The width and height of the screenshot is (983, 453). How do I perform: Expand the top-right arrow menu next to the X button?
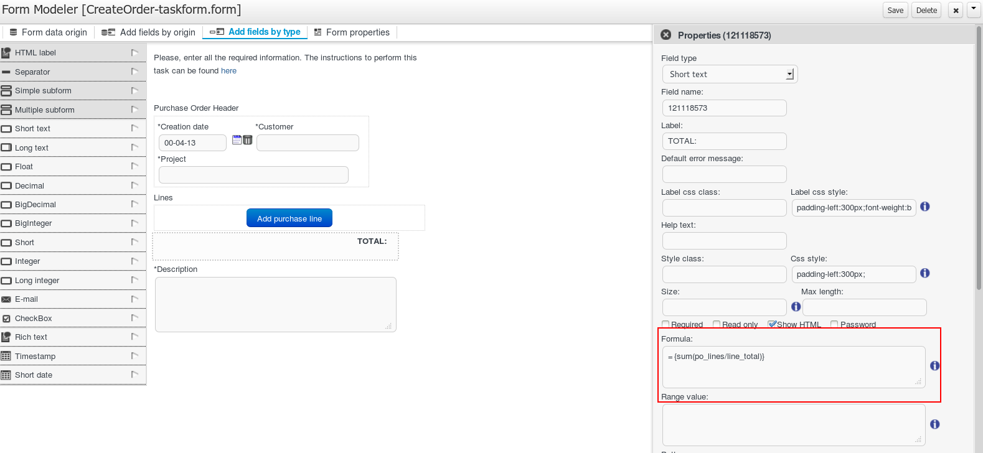(x=974, y=10)
